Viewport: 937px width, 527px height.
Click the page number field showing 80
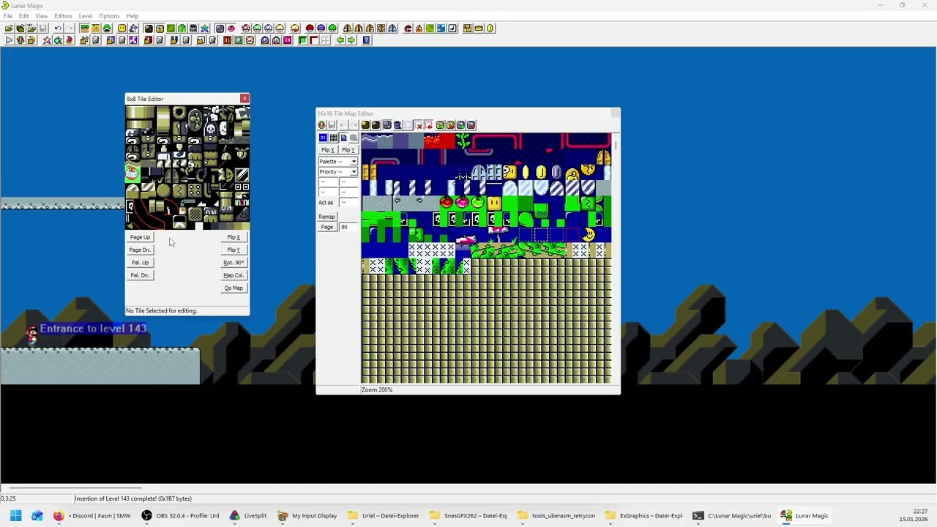[x=348, y=227]
